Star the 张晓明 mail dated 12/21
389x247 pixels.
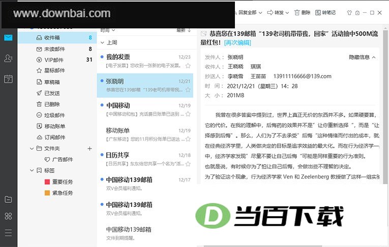tap(188, 90)
